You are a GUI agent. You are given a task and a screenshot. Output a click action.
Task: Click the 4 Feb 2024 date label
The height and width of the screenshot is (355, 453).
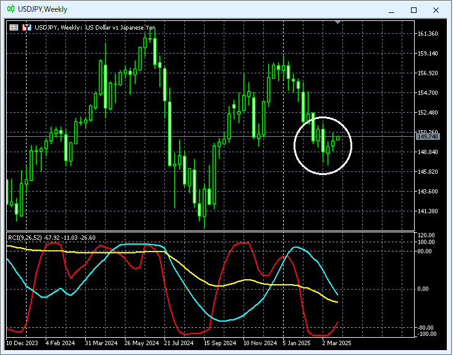tap(60, 343)
